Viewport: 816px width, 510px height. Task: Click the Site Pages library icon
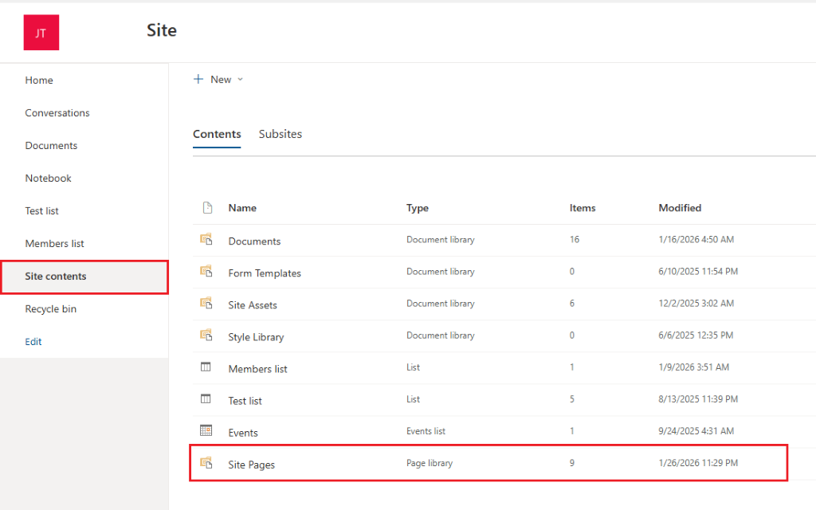(x=206, y=463)
